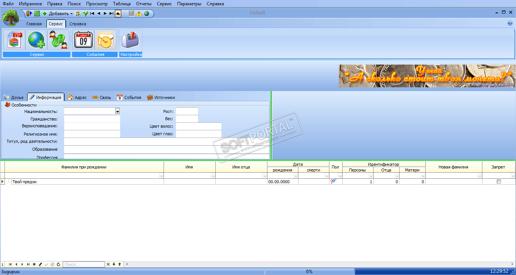This screenshot has width=516, height=275.
Task: Click the yellow warning triangle icon
Action: pyautogui.click(x=139, y=14)
